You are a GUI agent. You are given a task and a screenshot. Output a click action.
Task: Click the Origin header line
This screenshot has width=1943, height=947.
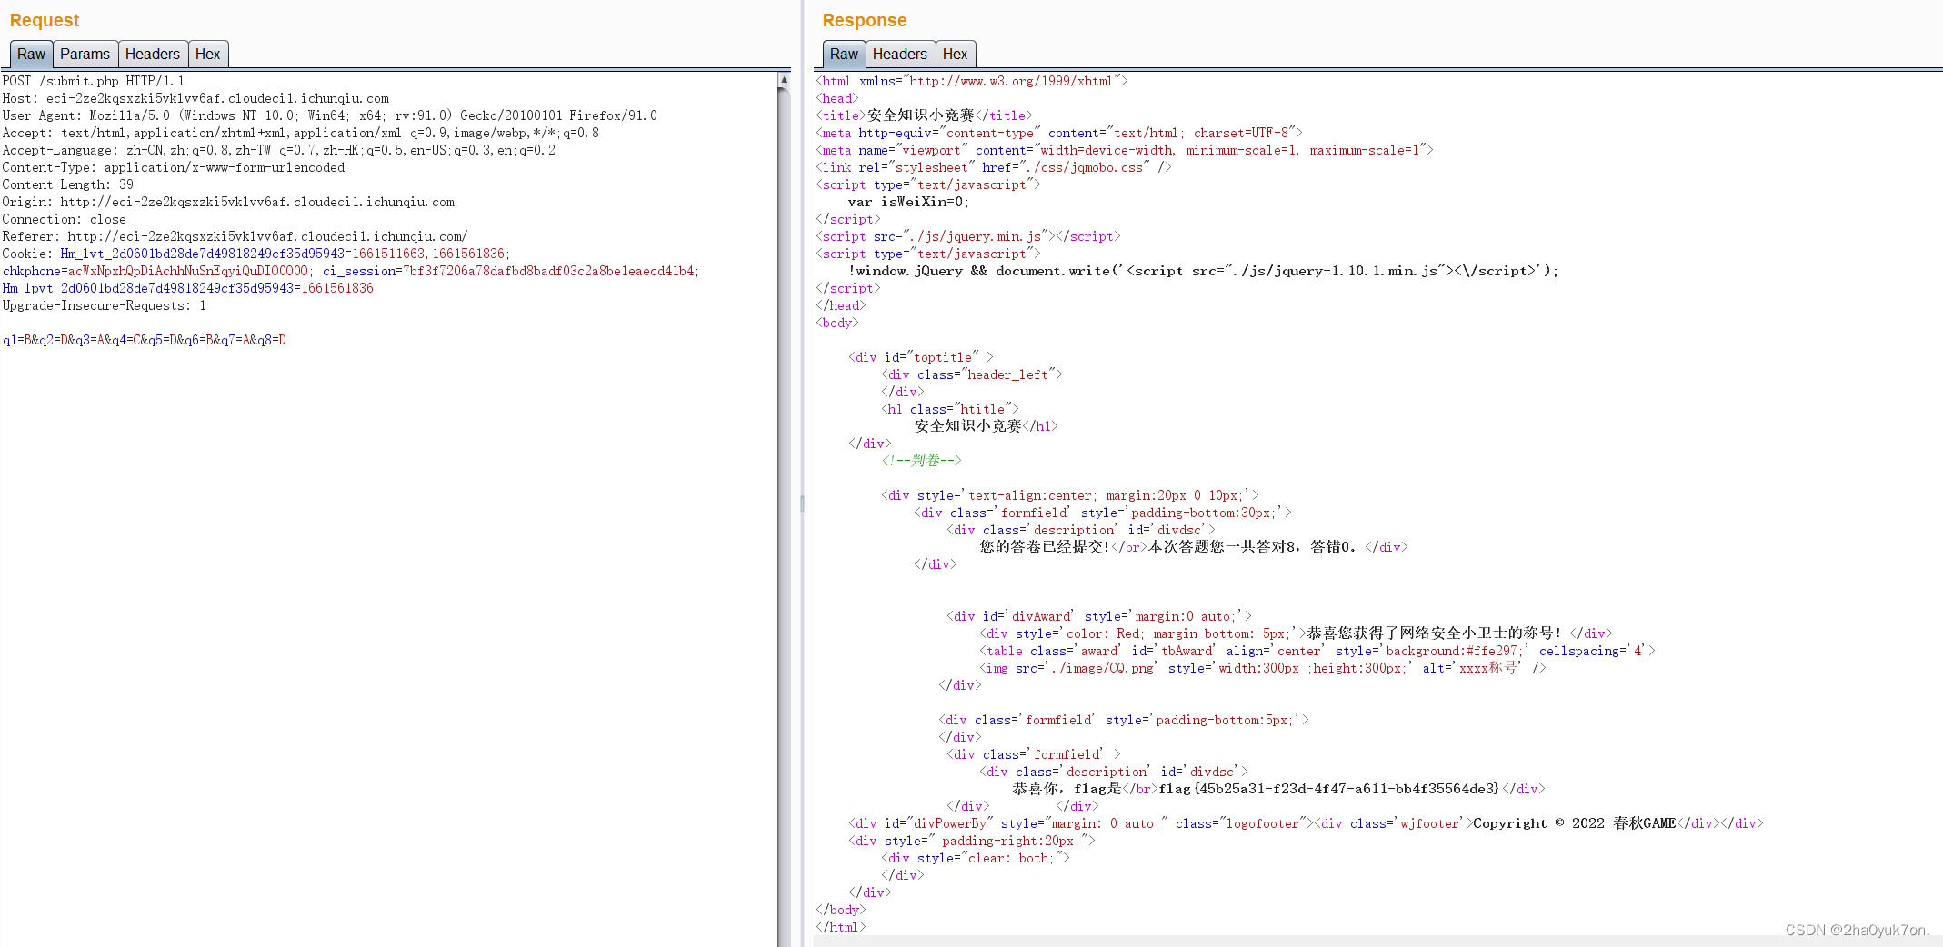click(228, 202)
